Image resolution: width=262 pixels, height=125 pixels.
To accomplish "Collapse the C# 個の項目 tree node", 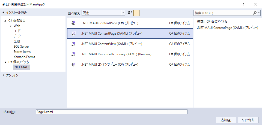I will coord(6,21).
